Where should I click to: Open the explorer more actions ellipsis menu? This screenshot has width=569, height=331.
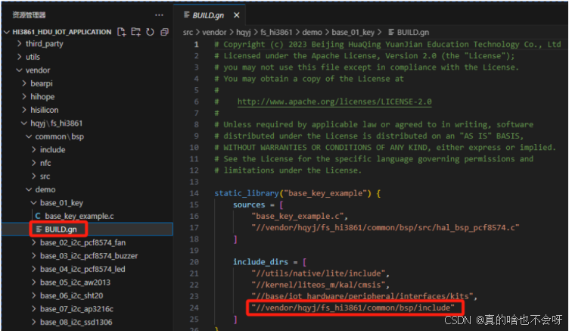(159, 15)
